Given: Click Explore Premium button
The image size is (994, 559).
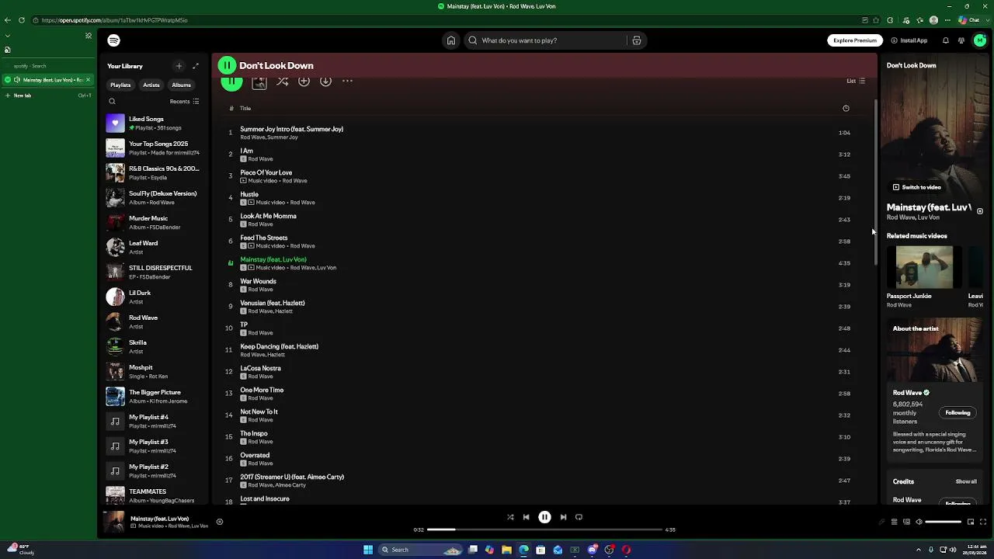Looking at the screenshot, I should point(854,40).
